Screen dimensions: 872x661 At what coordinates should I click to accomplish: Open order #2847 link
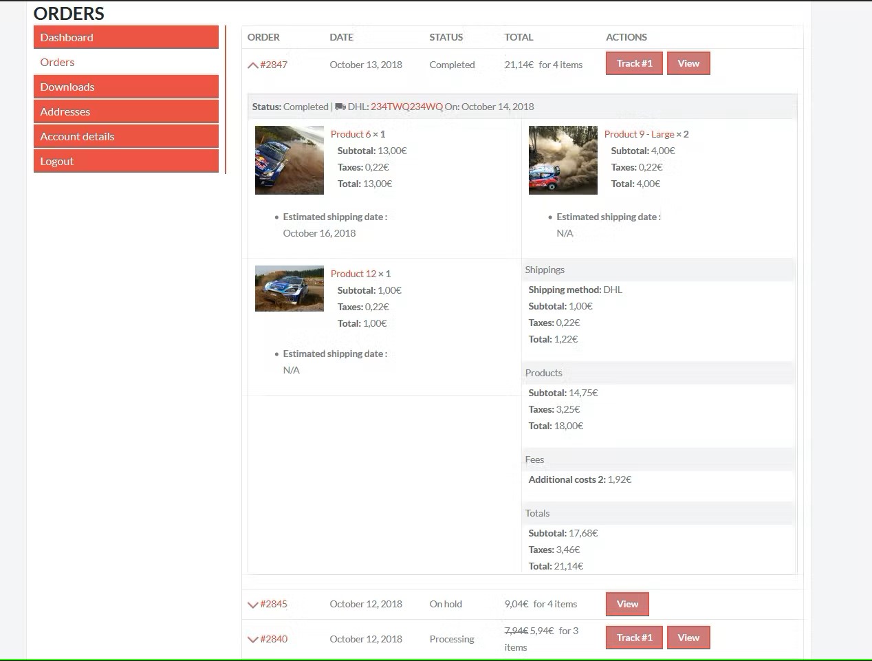pyautogui.click(x=274, y=65)
